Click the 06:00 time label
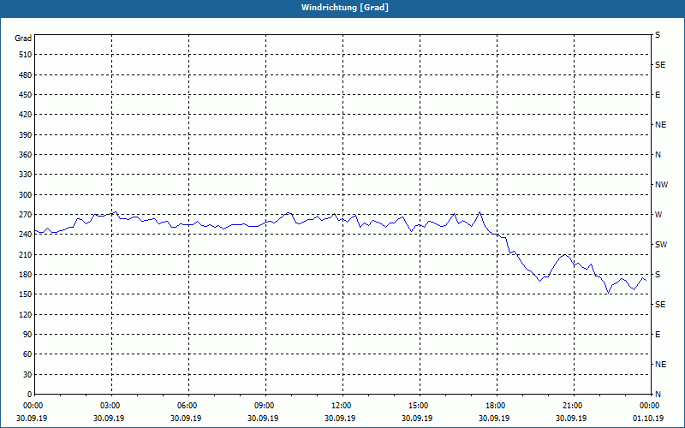The image size is (685, 428). tap(188, 406)
